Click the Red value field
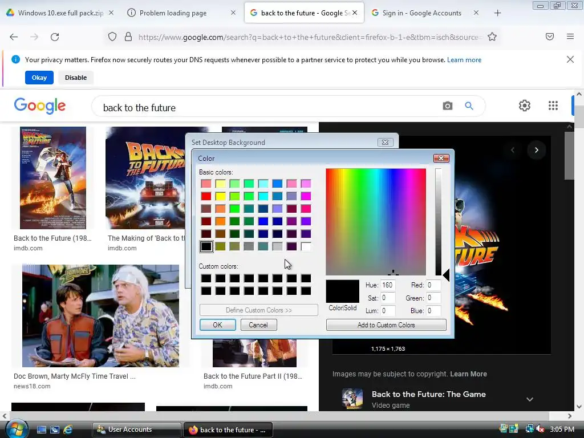Screen dimensions: 584x438 [x=433, y=285]
